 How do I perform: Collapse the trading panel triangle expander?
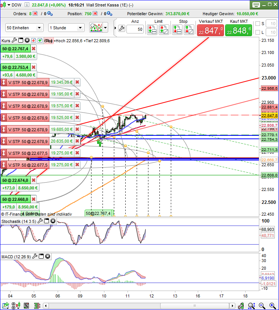coord(115,28)
